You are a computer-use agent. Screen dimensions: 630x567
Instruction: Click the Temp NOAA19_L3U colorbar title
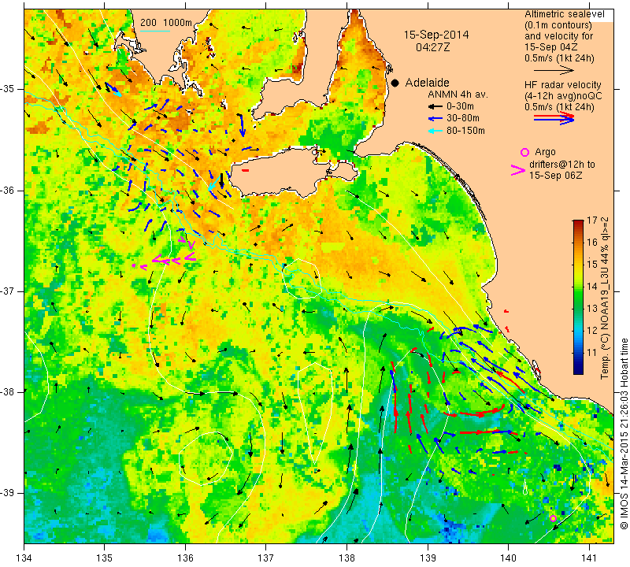604,298
